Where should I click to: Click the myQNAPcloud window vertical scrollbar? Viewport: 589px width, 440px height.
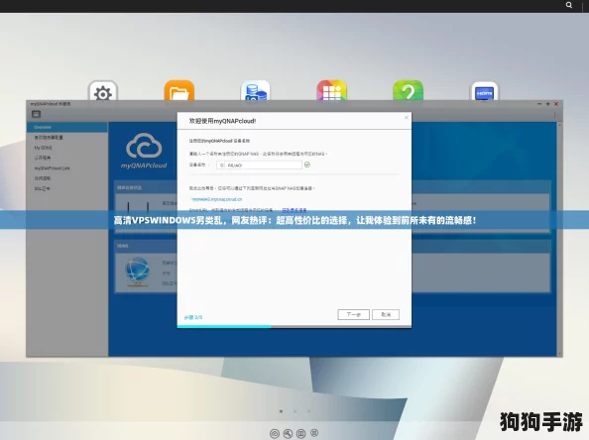[x=559, y=239]
